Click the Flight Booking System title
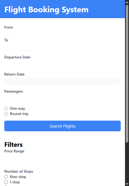This screenshot has height=186, width=129. (46, 10)
